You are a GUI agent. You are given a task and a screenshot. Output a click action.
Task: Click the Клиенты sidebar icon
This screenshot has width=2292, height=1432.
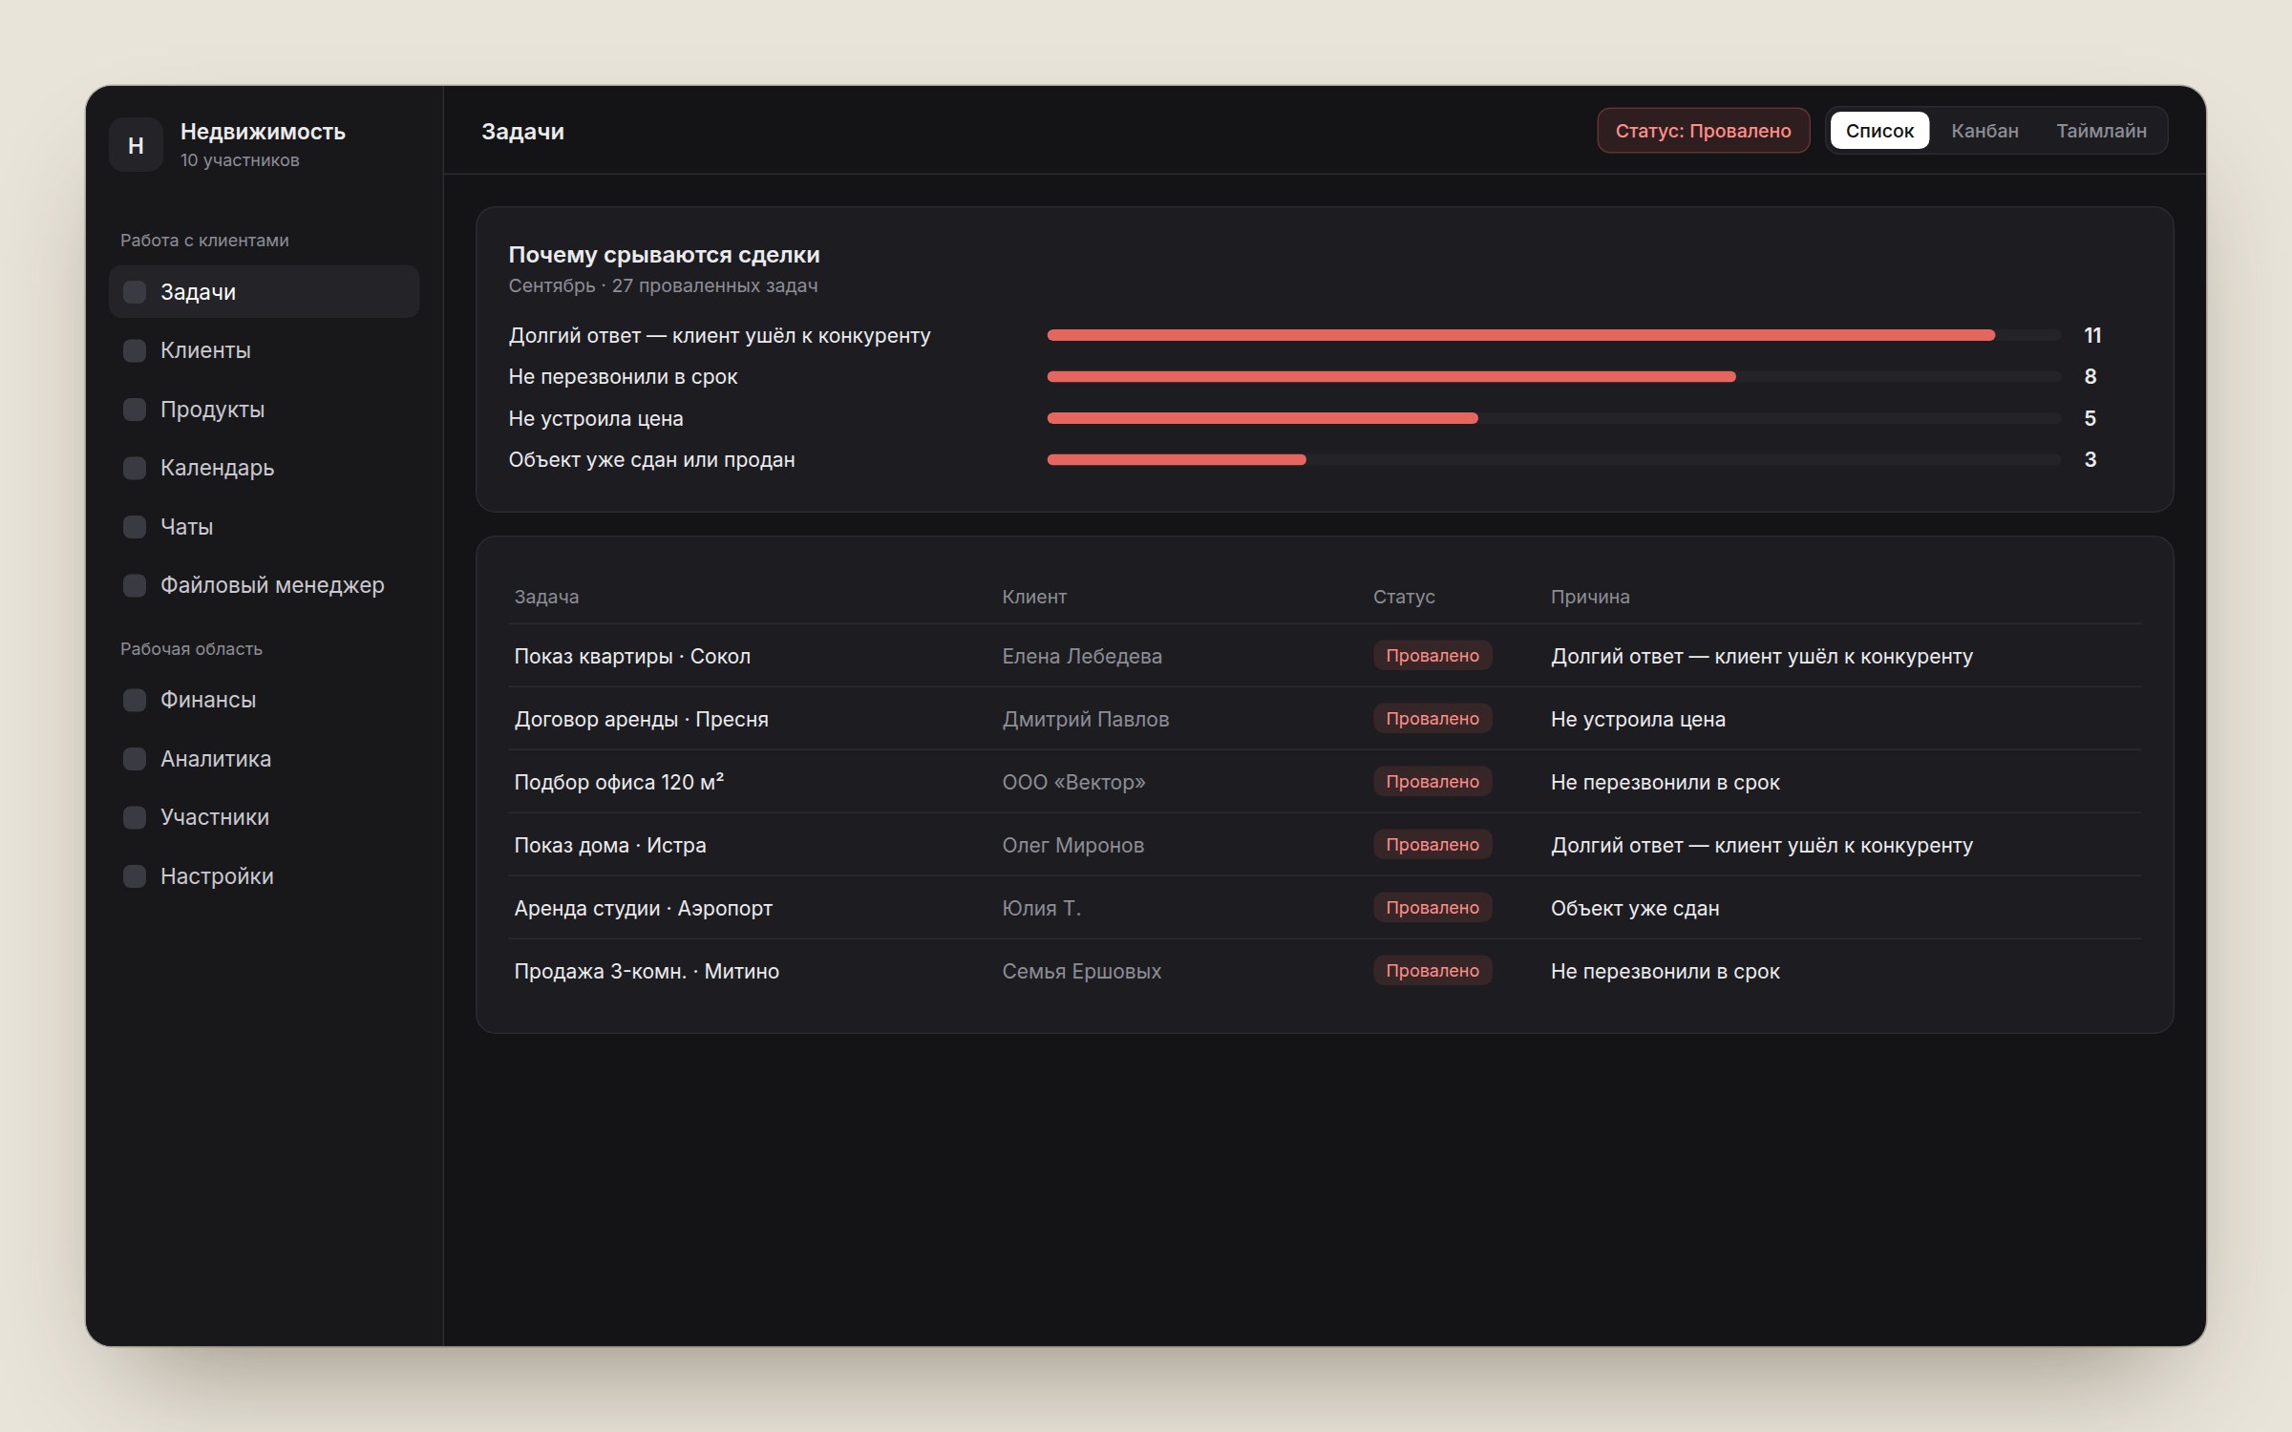coord(135,350)
